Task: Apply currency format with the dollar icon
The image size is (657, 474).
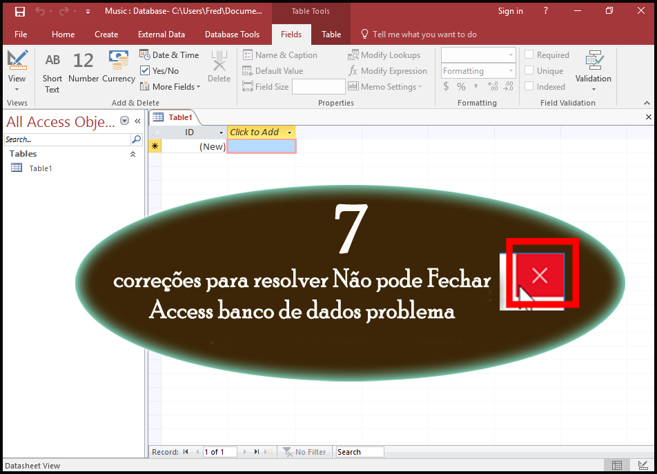Action: pos(445,86)
